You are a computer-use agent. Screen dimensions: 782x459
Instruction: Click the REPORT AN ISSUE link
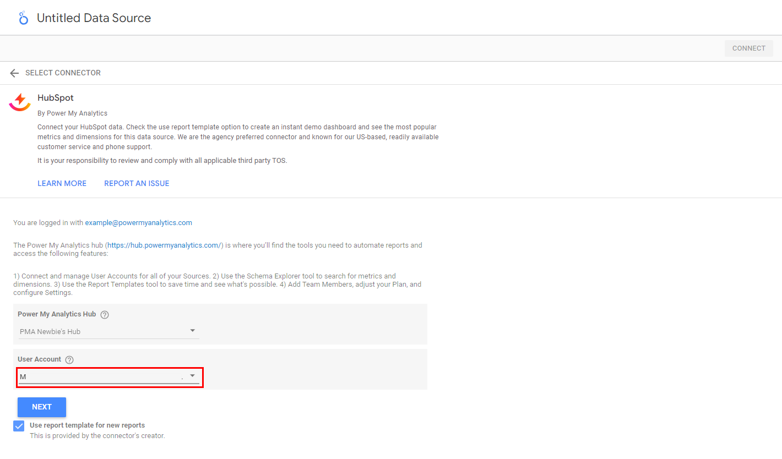pyautogui.click(x=137, y=183)
